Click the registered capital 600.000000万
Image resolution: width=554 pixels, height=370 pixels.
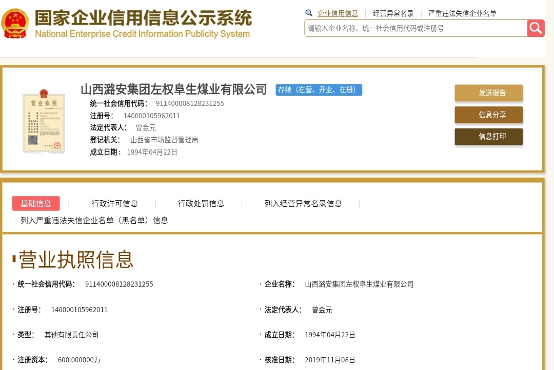tap(79, 360)
